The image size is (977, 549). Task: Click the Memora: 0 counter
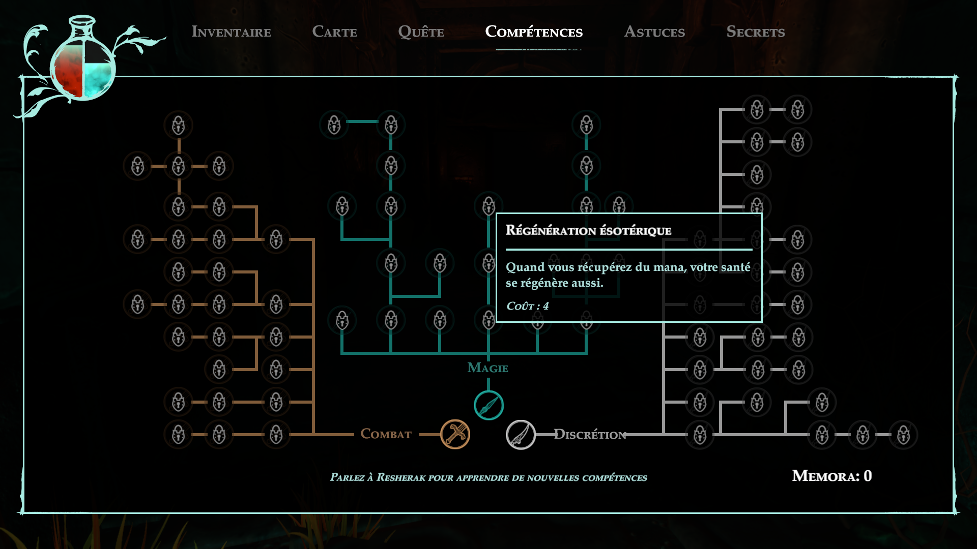point(832,476)
